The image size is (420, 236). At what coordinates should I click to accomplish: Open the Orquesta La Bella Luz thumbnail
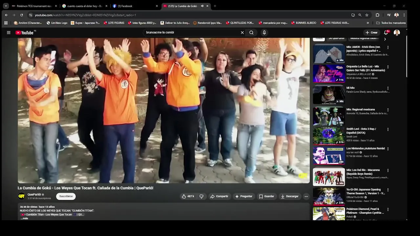coord(329,73)
